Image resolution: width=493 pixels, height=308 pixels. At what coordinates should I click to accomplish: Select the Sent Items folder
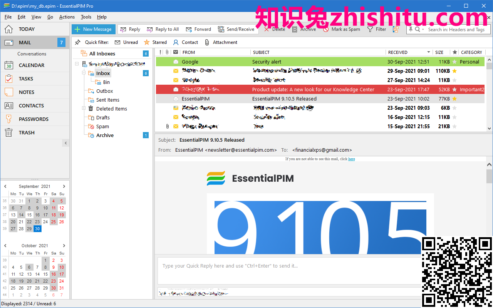point(107,100)
